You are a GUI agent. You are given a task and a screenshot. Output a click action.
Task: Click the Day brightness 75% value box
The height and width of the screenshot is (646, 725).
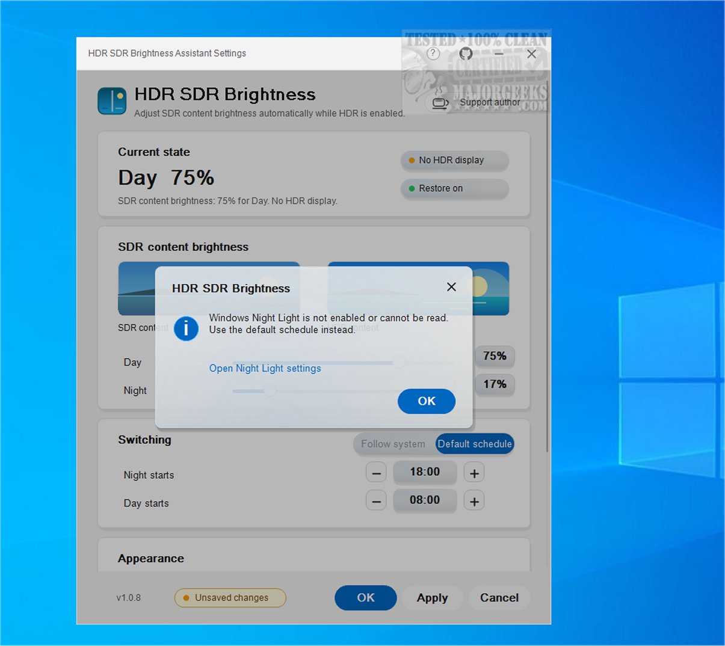click(x=495, y=356)
